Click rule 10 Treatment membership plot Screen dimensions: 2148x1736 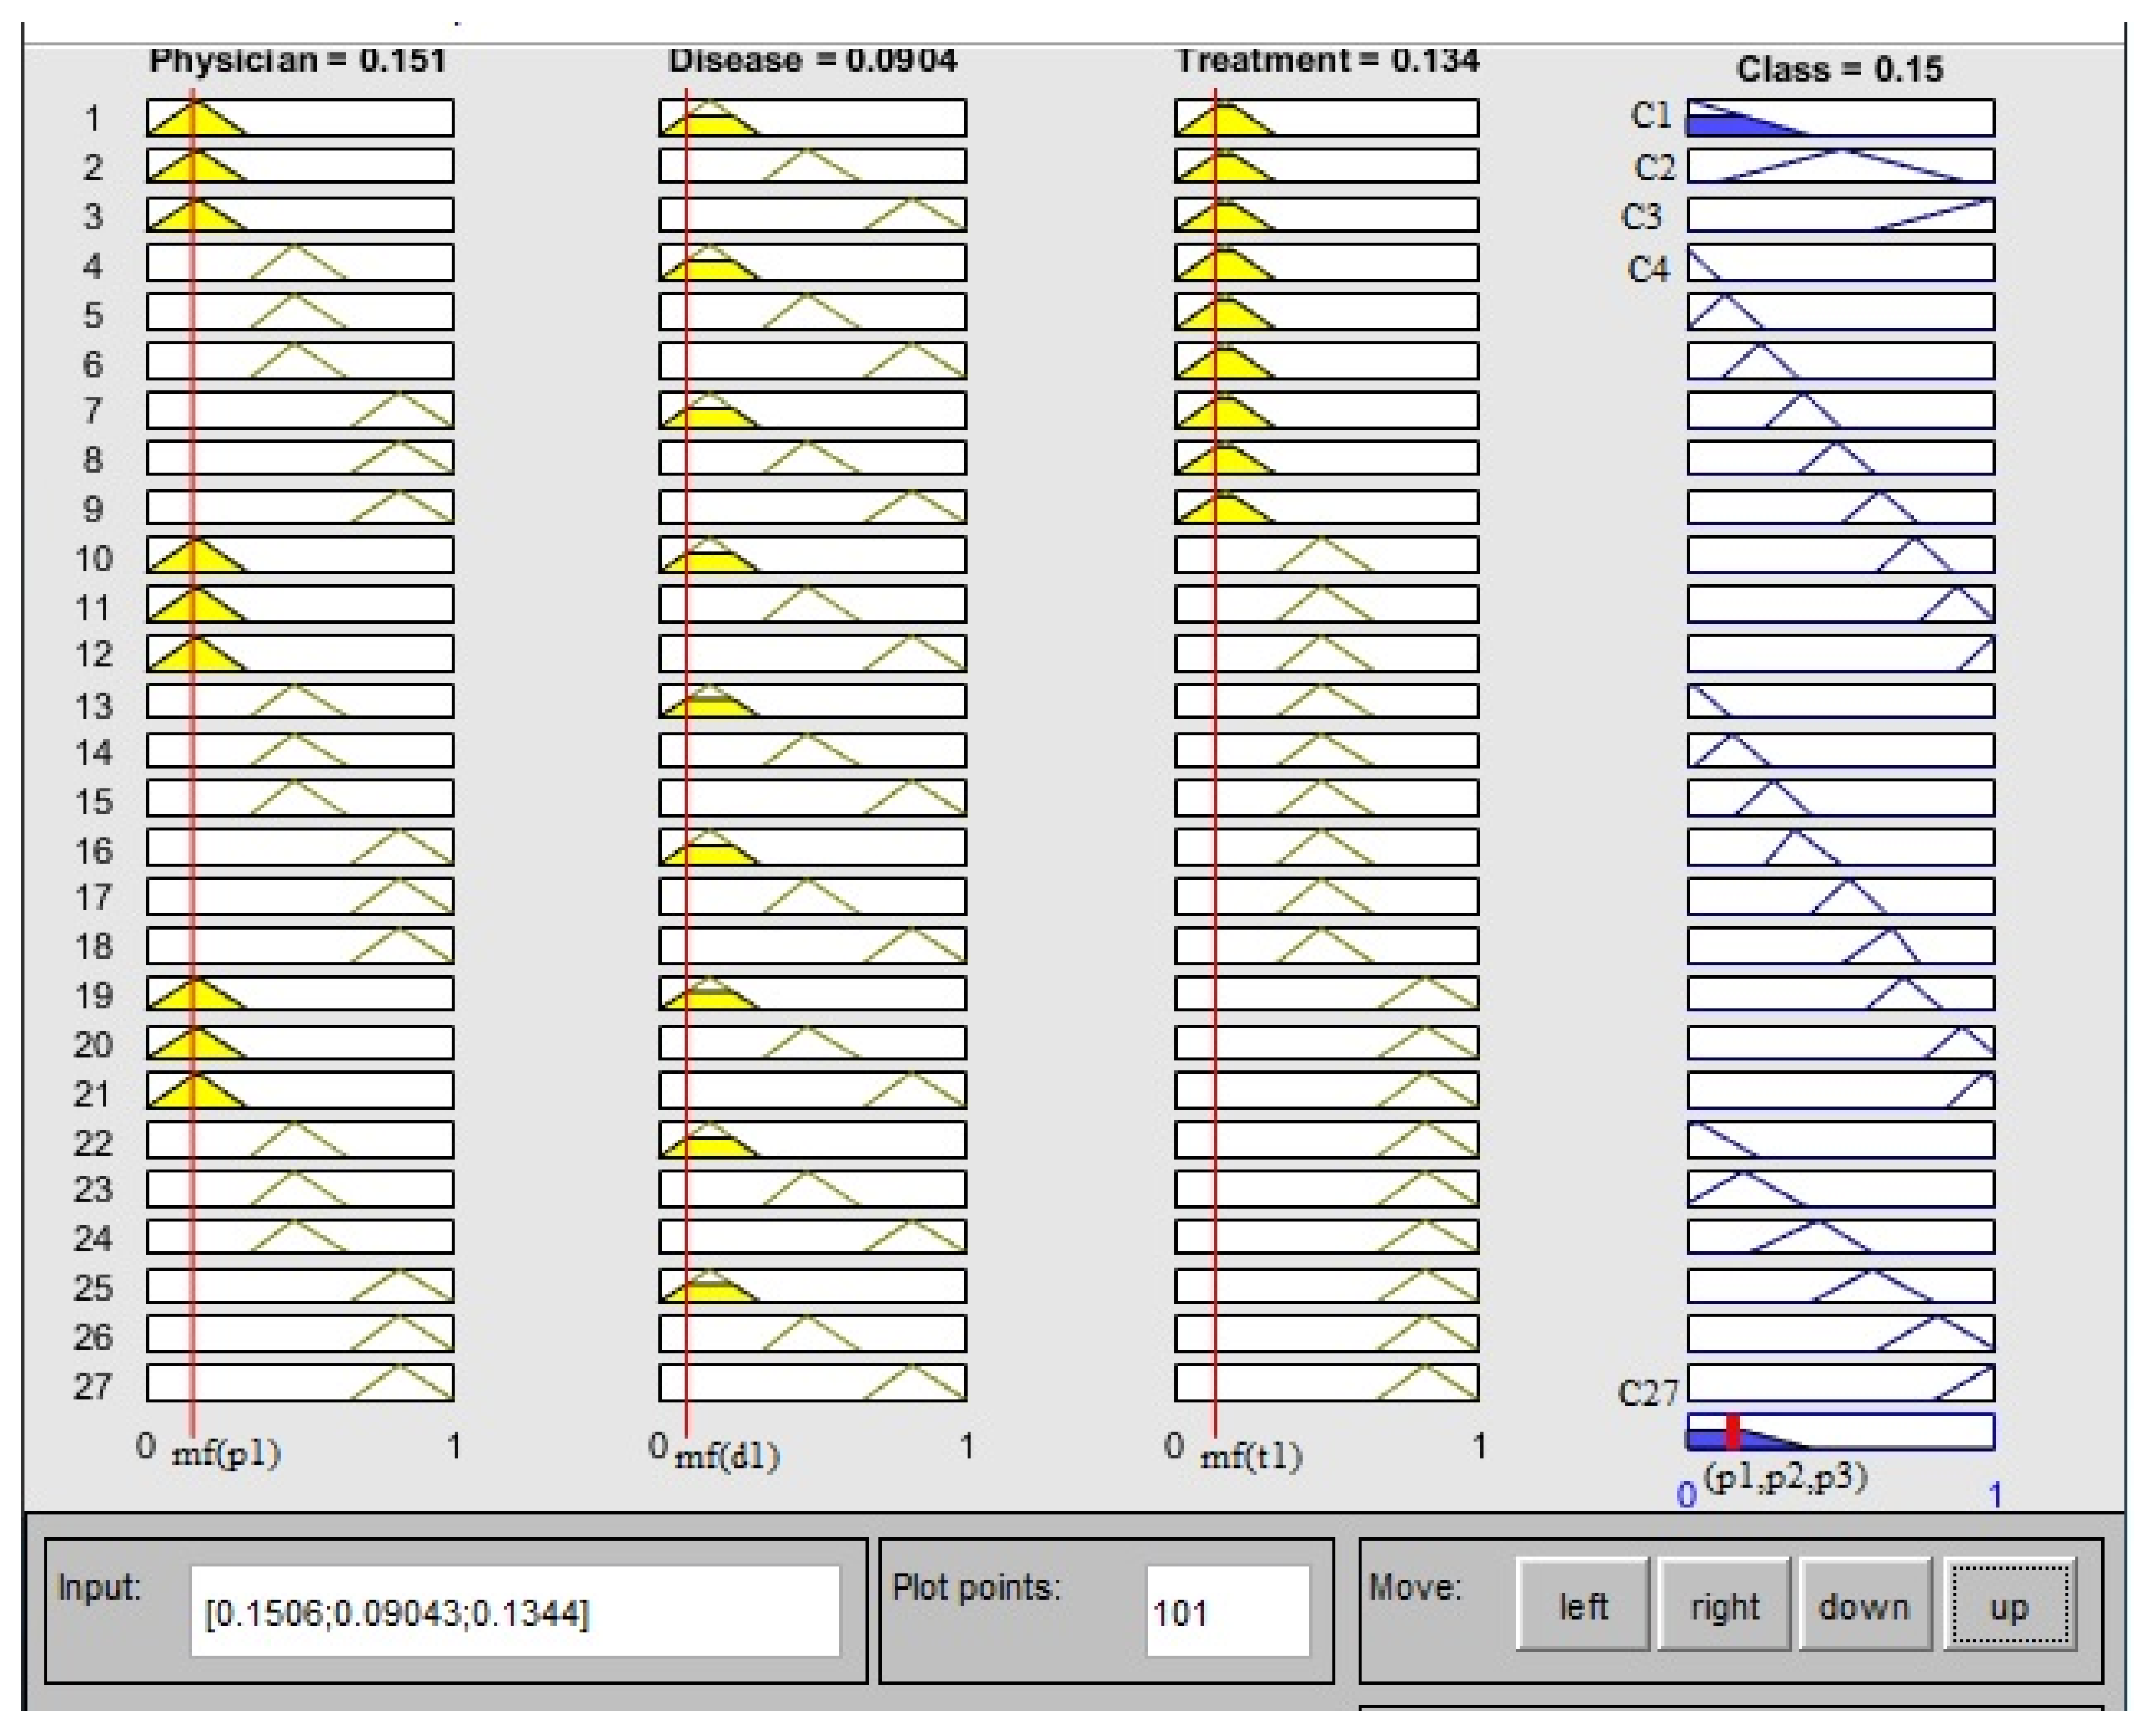tap(1326, 555)
